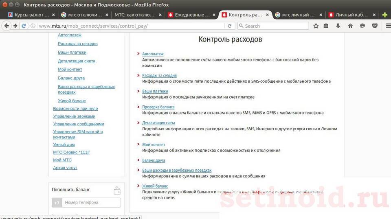Screen dimensions: 391x219
Task: Open sidebar link Мой контент
Action: [70, 69]
